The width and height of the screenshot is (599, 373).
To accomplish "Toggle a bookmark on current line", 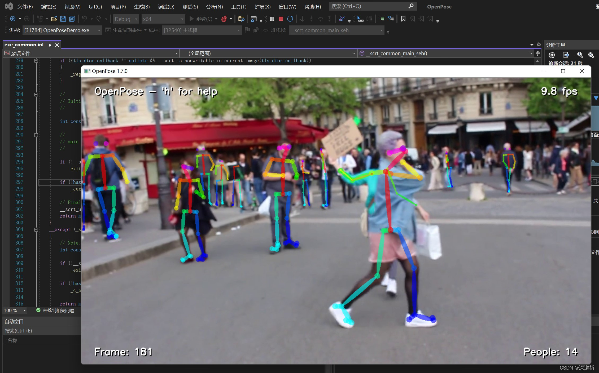I will [403, 19].
